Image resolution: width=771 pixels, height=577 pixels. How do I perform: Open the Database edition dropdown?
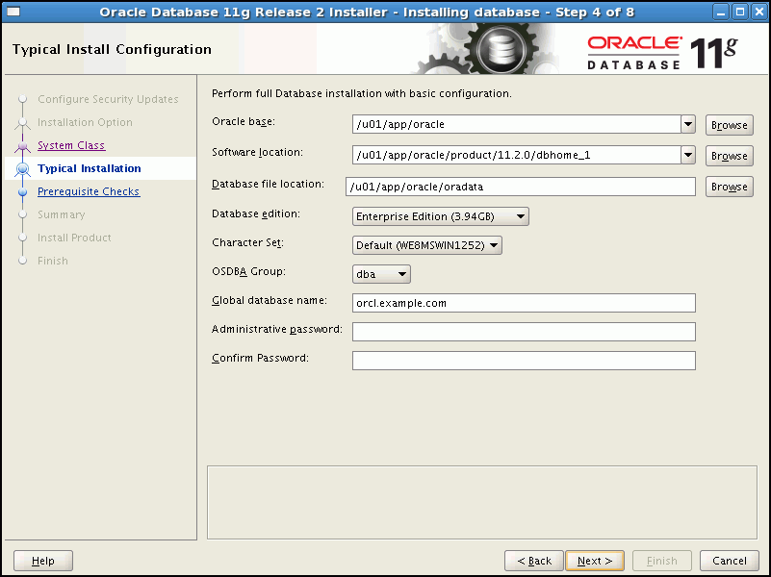pyautogui.click(x=440, y=217)
